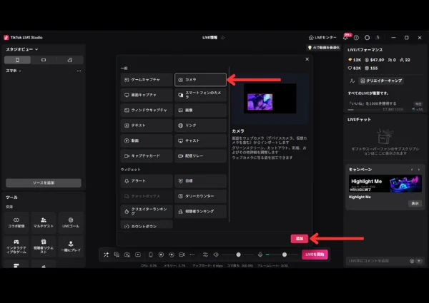
Task: Mute the speaker volume icon
Action: pos(216,255)
